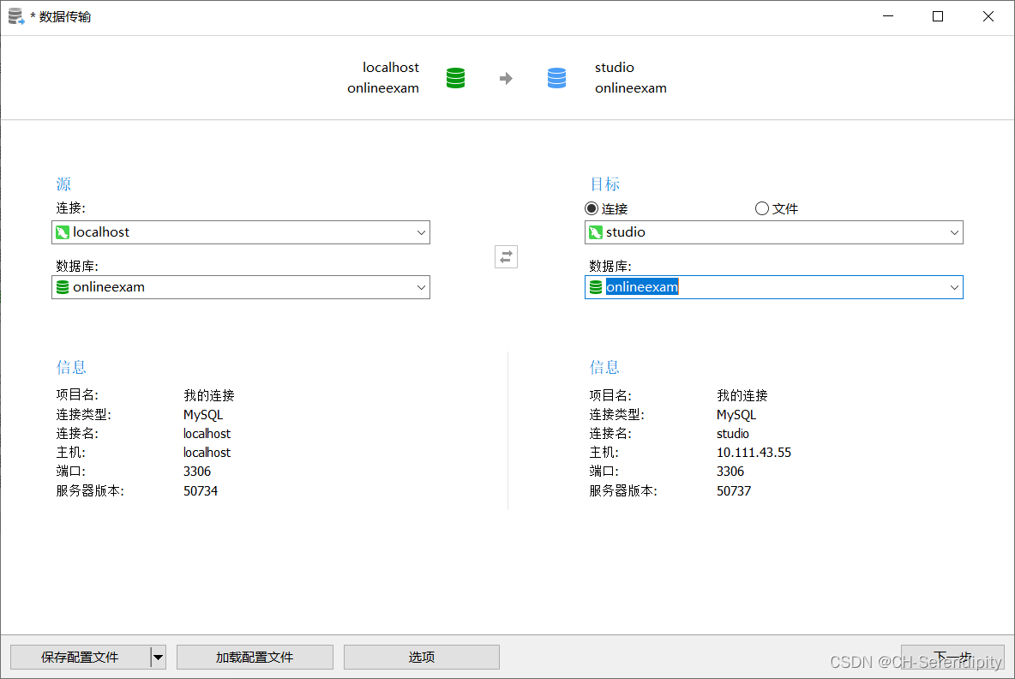The height and width of the screenshot is (679, 1015).
Task: Open the arrow next to 保存配置文件
Action: (158, 658)
